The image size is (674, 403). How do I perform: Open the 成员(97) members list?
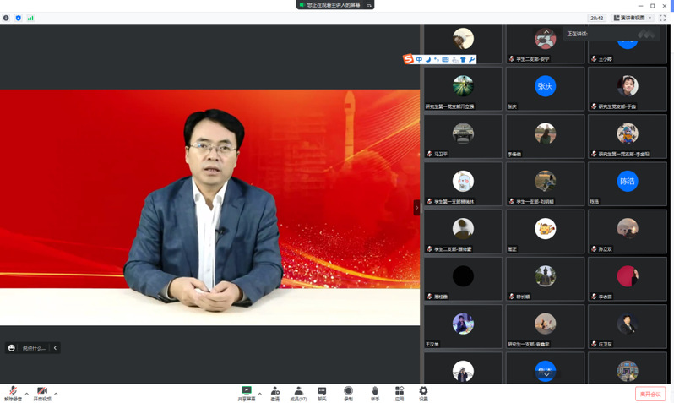pos(298,393)
